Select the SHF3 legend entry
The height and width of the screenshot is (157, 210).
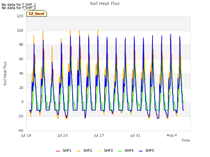click(105, 150)
